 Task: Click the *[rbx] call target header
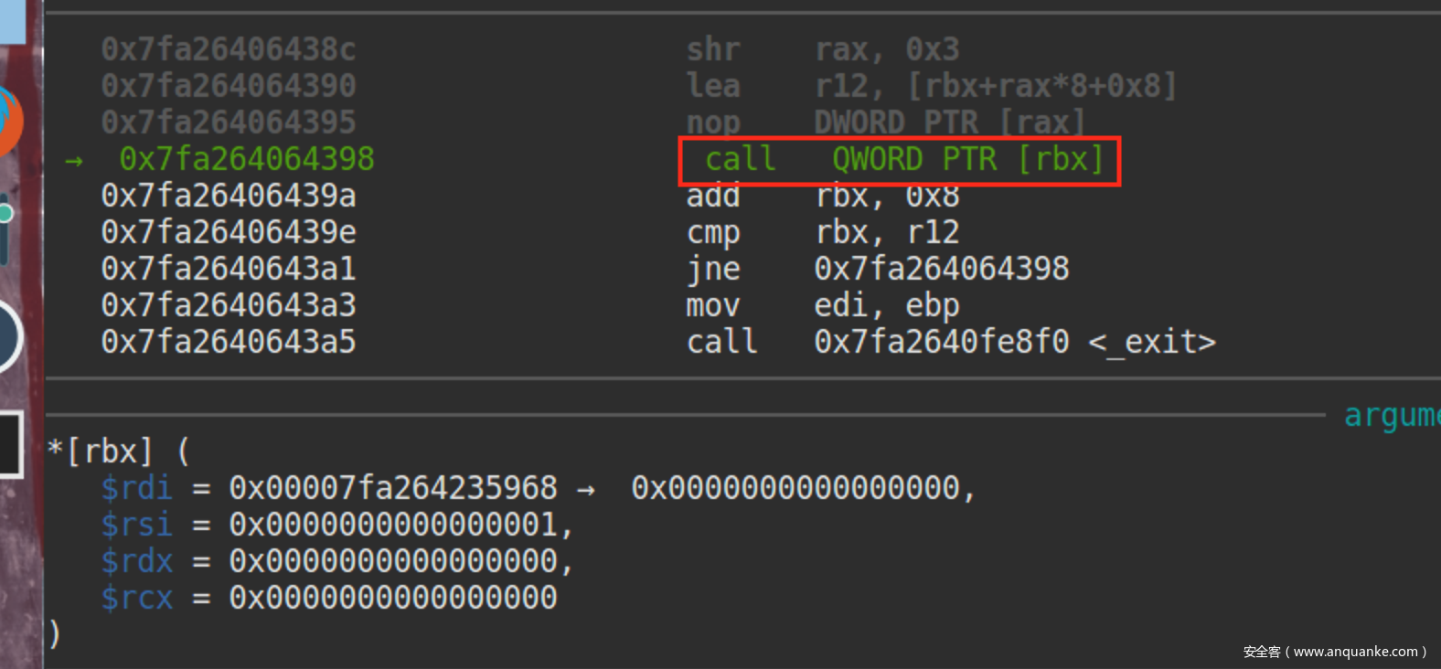101,451
